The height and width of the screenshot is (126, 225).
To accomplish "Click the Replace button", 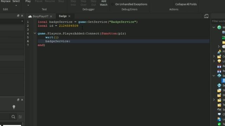I will [6, 1].
